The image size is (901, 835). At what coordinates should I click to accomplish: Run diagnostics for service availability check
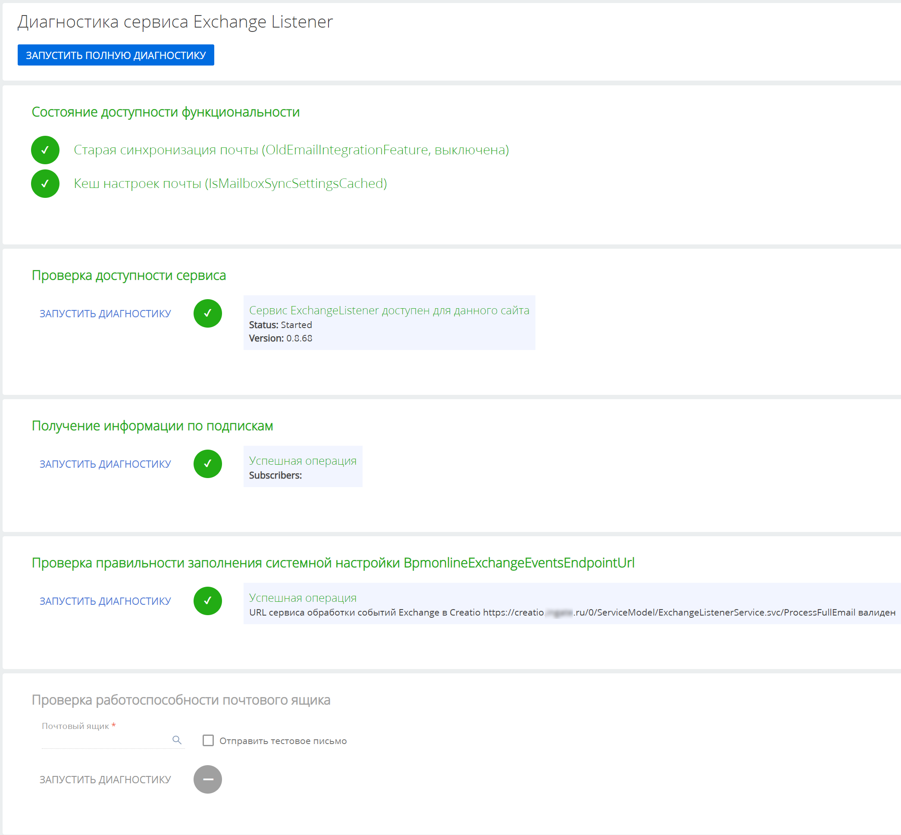(x=105, y=313)
